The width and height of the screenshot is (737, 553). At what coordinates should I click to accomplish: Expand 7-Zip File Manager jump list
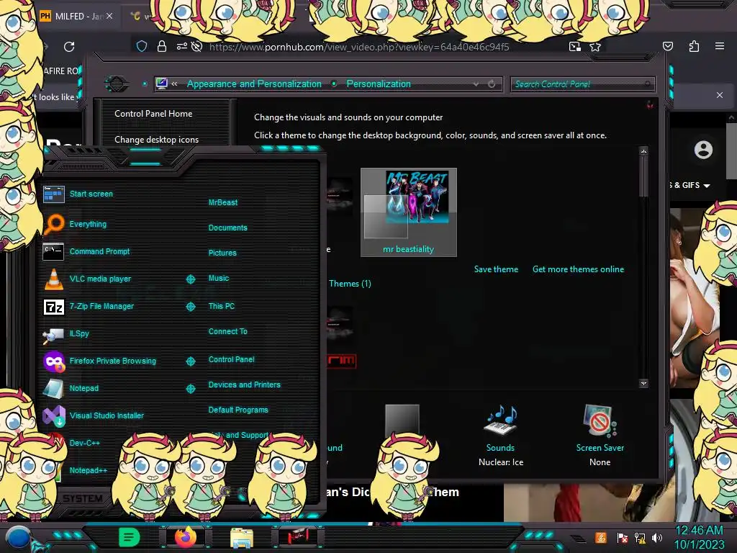click(x=190, y=307)
